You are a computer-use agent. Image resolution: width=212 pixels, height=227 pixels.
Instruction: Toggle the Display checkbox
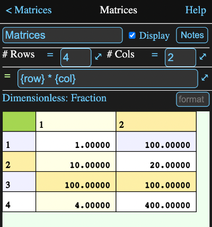click(x=132, y=36)
